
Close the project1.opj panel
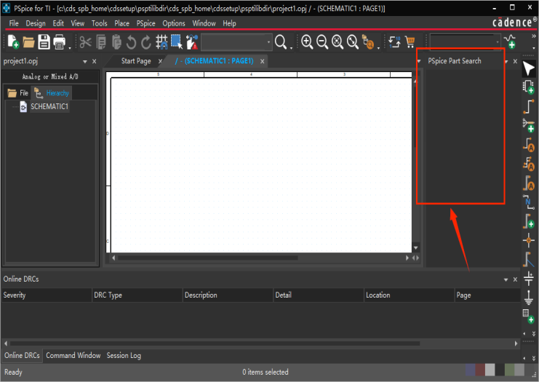94,62
